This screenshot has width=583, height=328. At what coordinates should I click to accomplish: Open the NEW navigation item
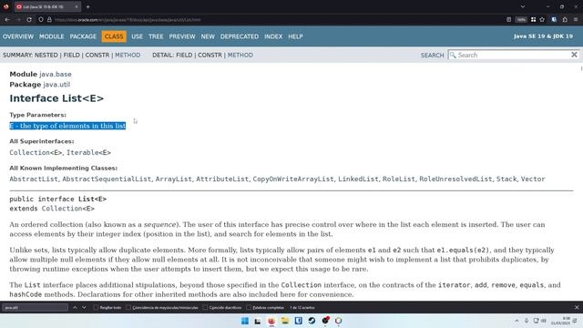tap(208, 36)
